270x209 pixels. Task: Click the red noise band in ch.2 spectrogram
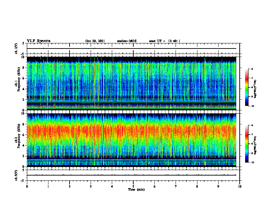[x=132, y=131]
